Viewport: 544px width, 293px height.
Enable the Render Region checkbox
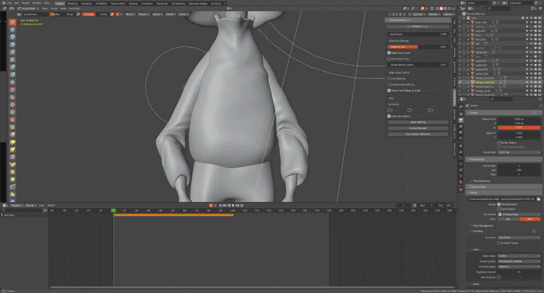pos(499,142)
